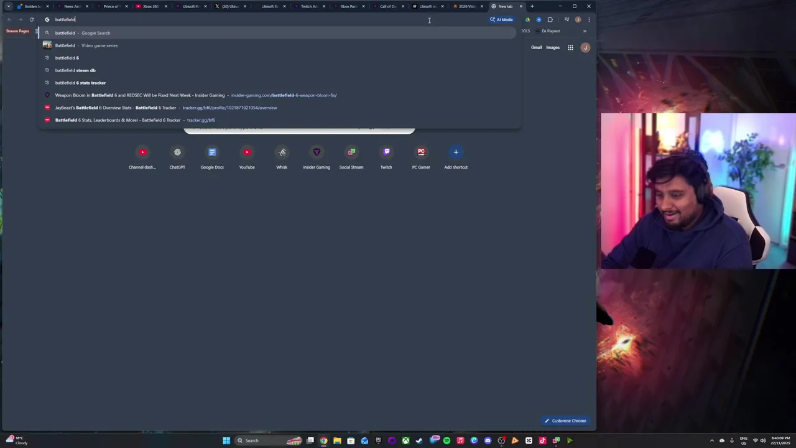Open the taskbar clock and date

coord(780,441)
